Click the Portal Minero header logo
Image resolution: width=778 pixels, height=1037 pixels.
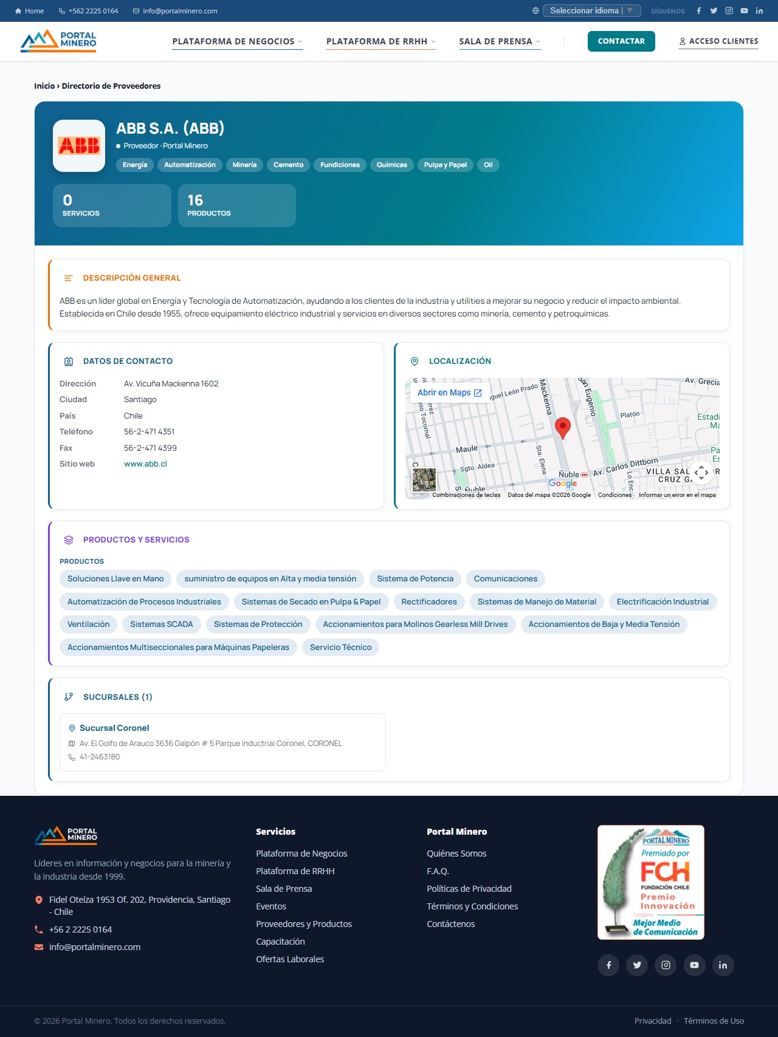[58, 41]
